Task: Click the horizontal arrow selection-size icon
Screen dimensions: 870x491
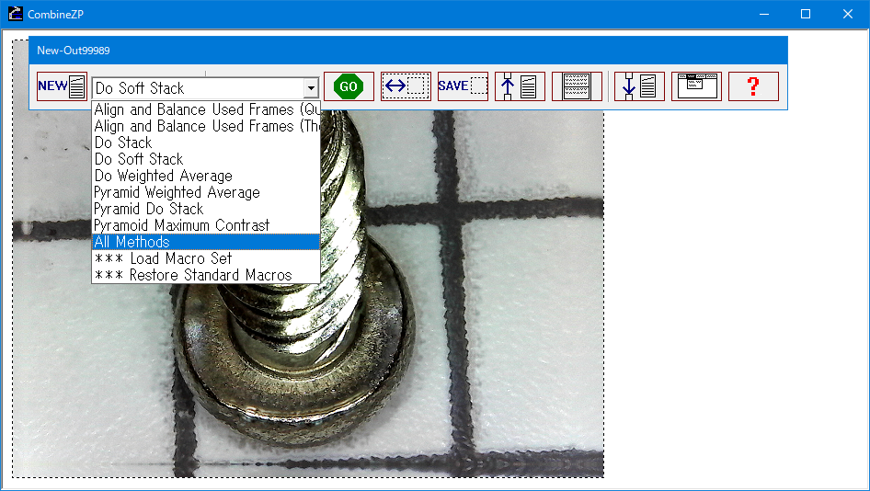Action: point(406,86)
